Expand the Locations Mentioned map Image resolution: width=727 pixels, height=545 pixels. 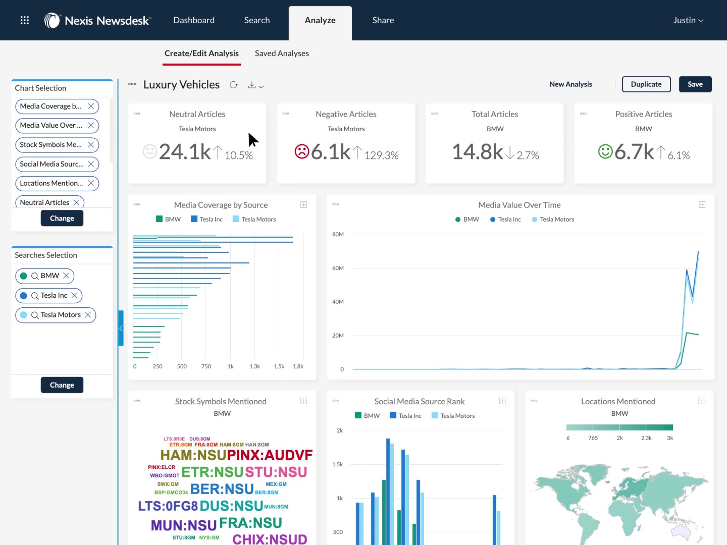[x=701, y=401]
